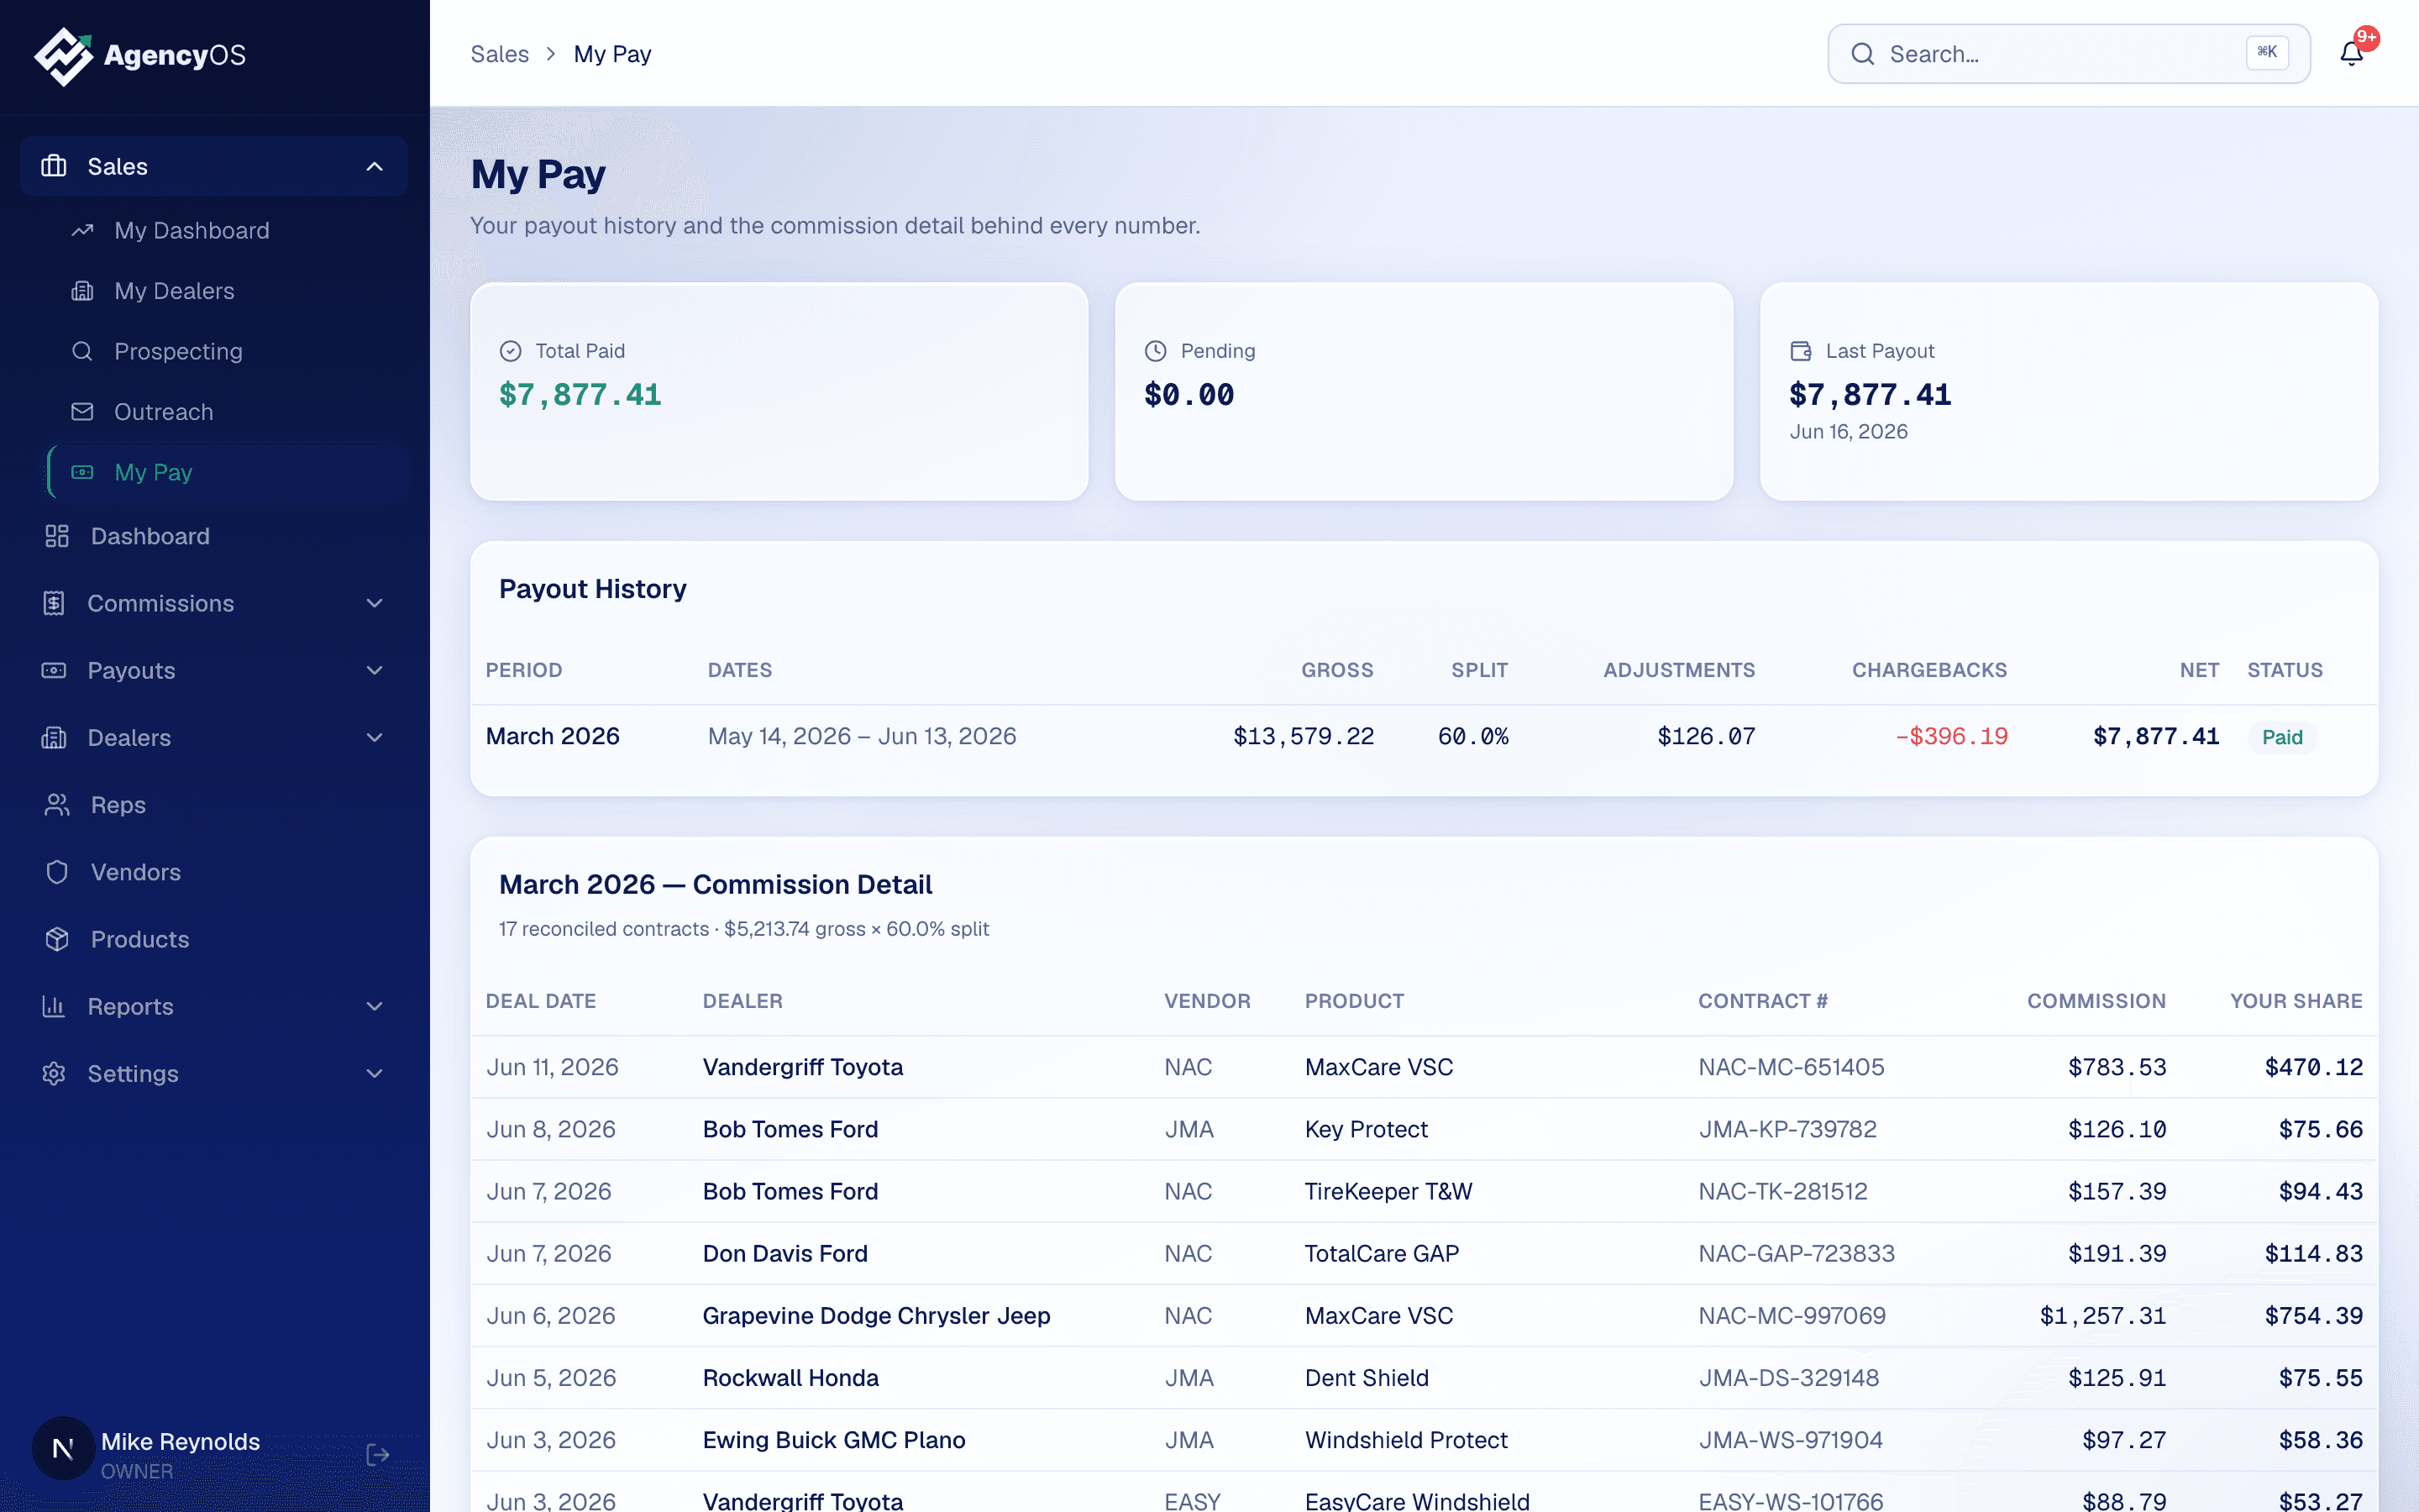This screenshot has width=2419, height=1512.
Task: Click the Payouts cash icon
Action: (54, 670)
